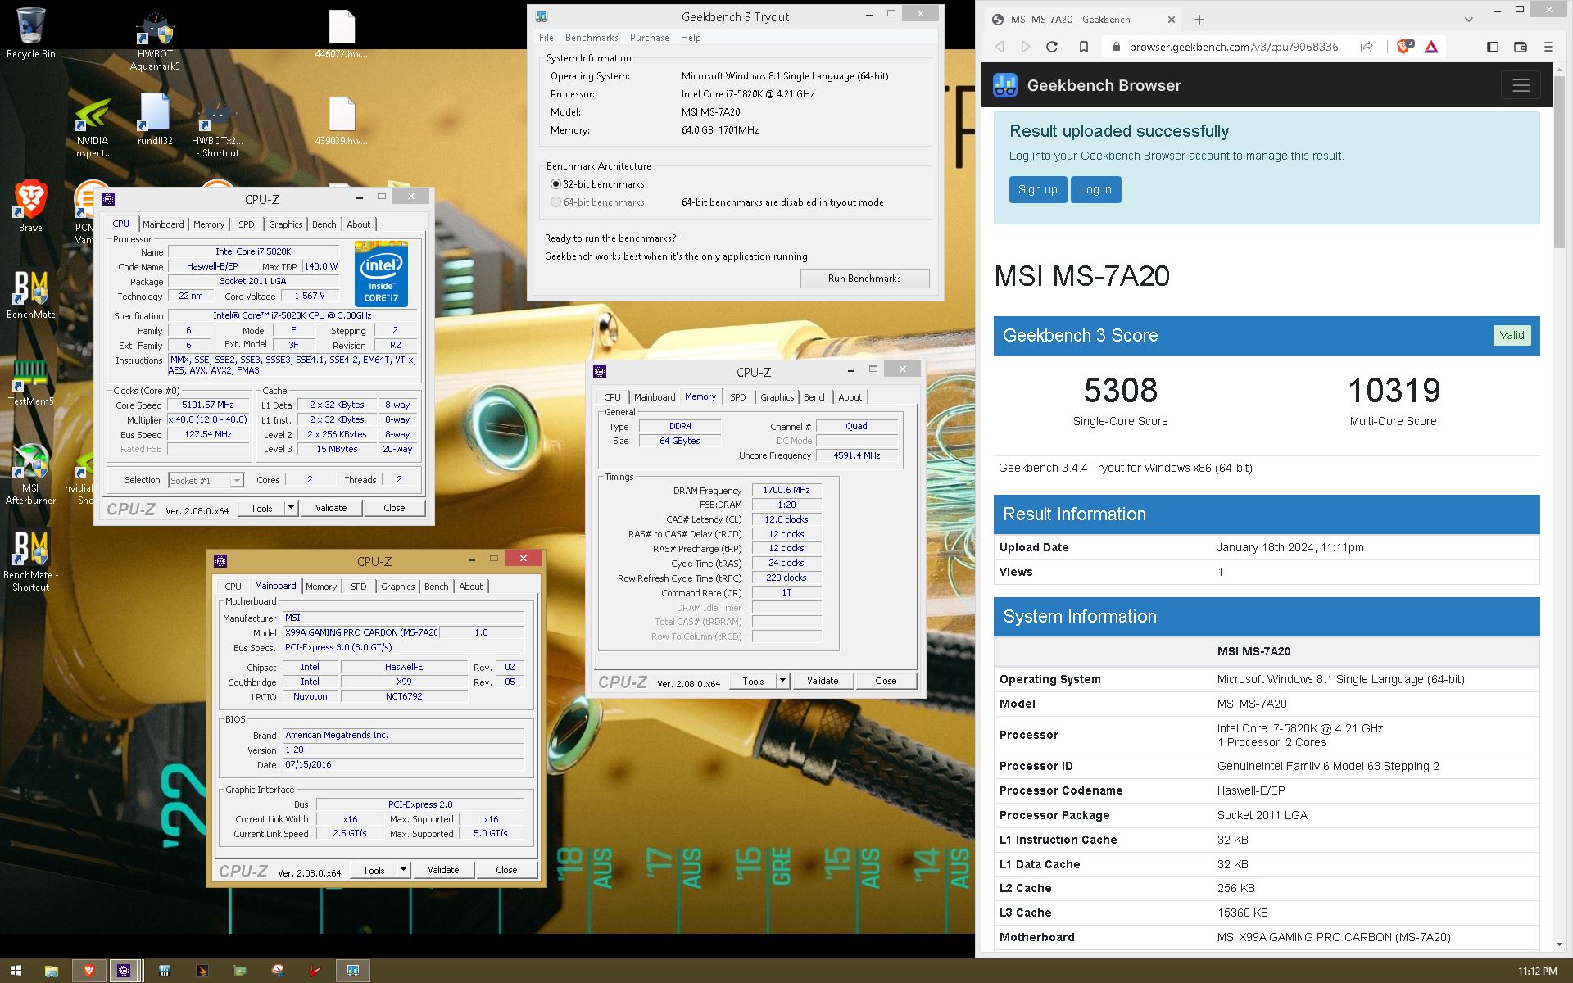Open a new browser tab
The image size is (1573, 983).
[x=1199, y=19]
